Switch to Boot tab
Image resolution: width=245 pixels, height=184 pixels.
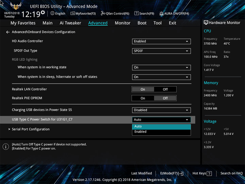pos(142,23)
